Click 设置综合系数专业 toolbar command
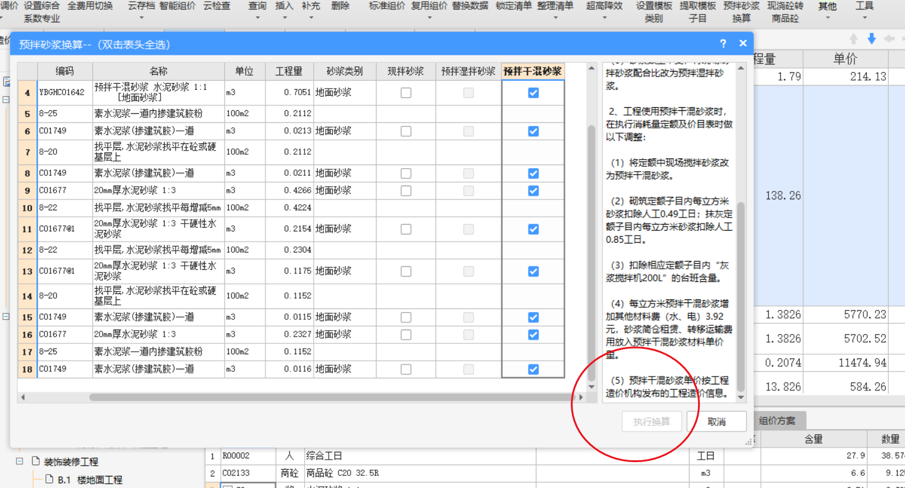905x488 pixels. 42,12
